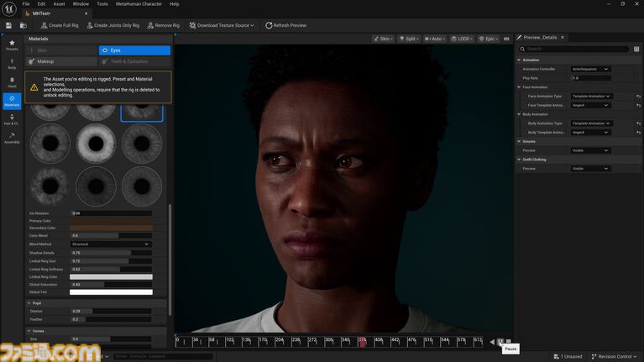Open the Assembly sidebar section
Image resolution: width=644 pixels, height=362 pixels.
(12, 139)
